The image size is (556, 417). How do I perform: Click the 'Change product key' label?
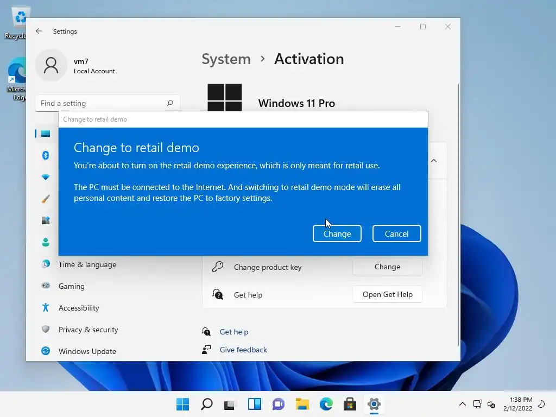(x=268, y=267)
